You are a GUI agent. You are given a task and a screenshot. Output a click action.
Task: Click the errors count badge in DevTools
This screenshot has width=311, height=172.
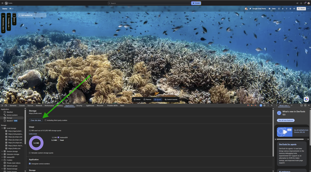point(249,105)
